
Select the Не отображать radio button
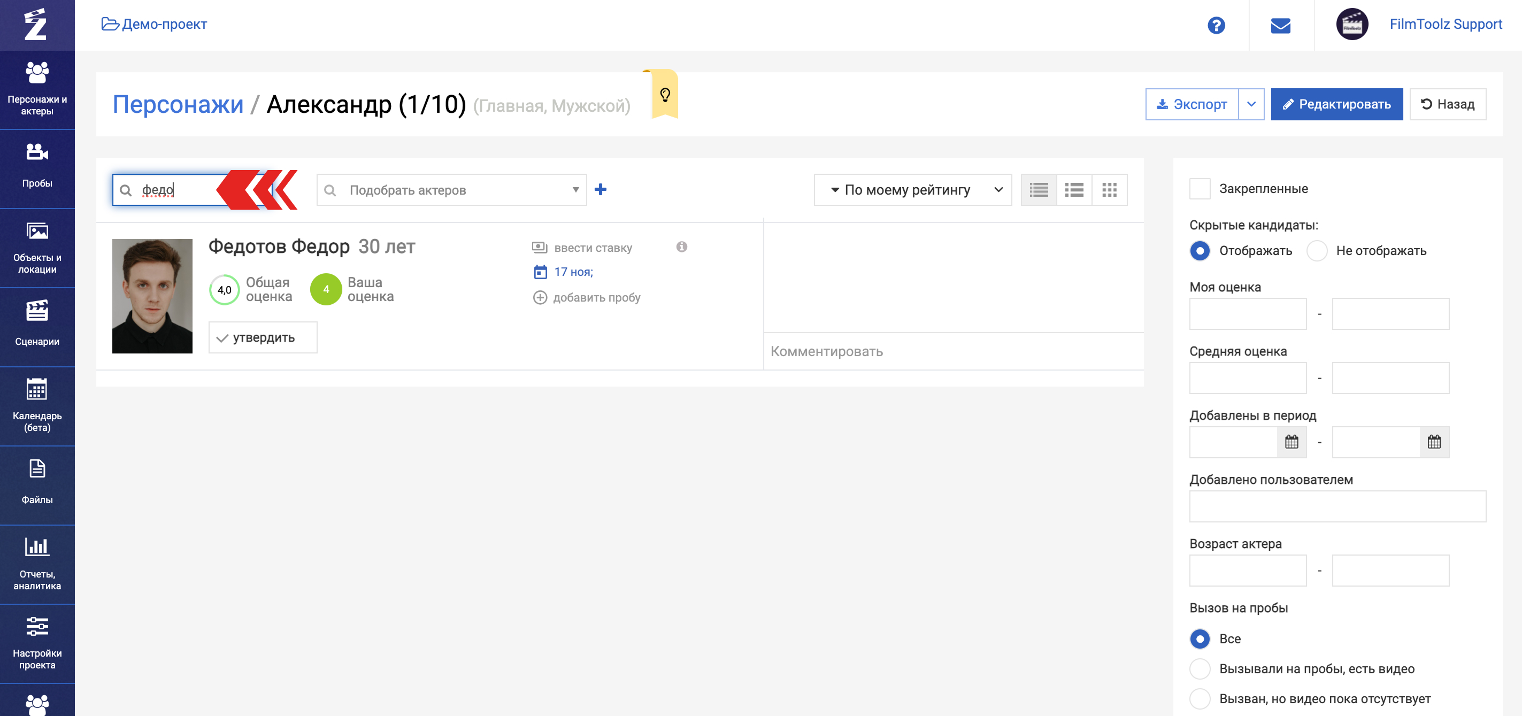tap(1317, 250)
